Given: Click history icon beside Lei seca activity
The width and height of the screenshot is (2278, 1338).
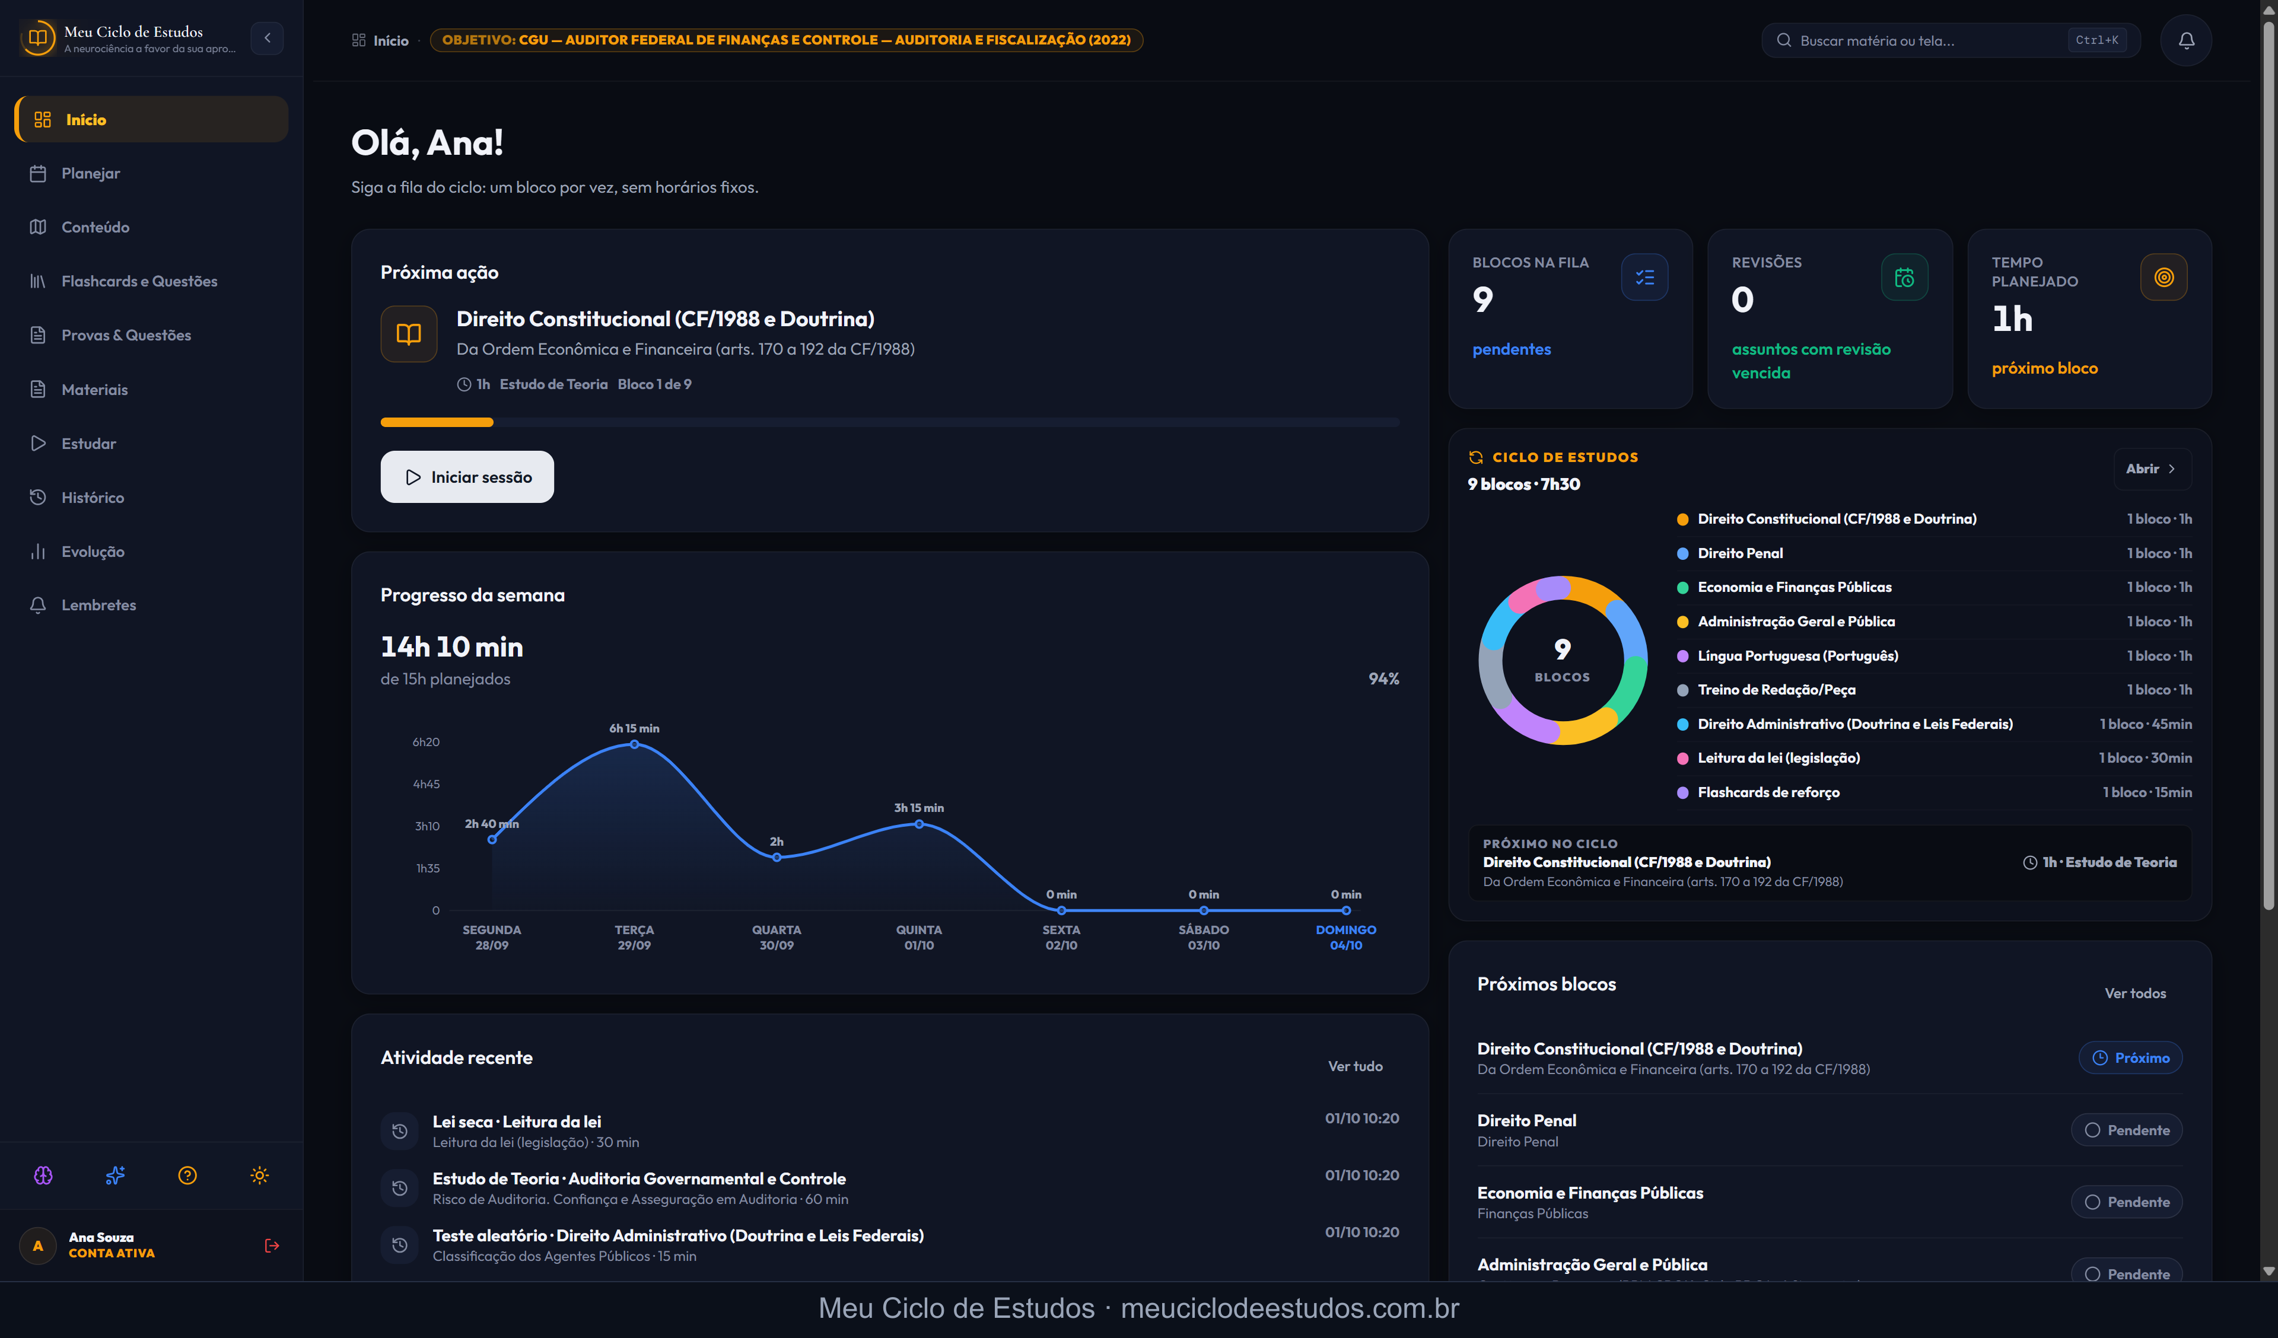Looking at the screenshot, I should point(400,1131).
